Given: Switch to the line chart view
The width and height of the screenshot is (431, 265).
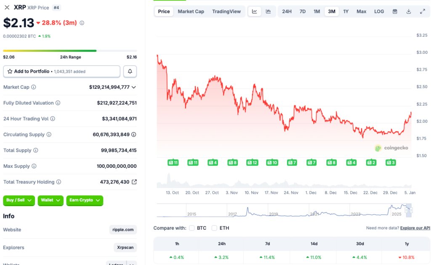Looking at the screenshot, I should pos(254,11).
